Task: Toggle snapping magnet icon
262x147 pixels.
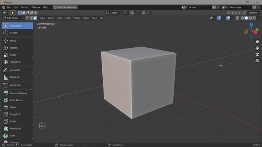Action: [x=132, y=13]
